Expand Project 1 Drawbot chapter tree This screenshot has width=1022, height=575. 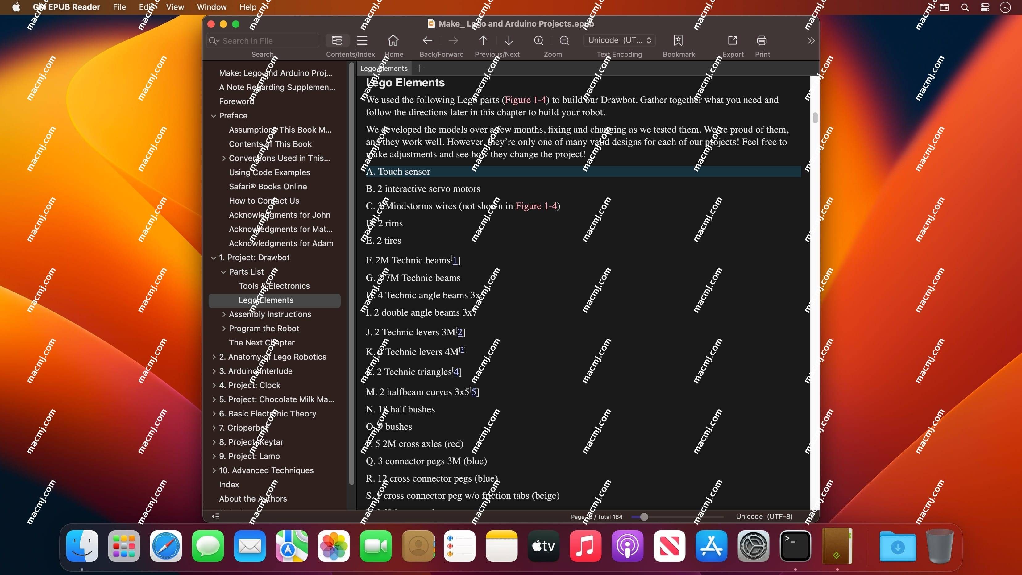click(214, 257)
